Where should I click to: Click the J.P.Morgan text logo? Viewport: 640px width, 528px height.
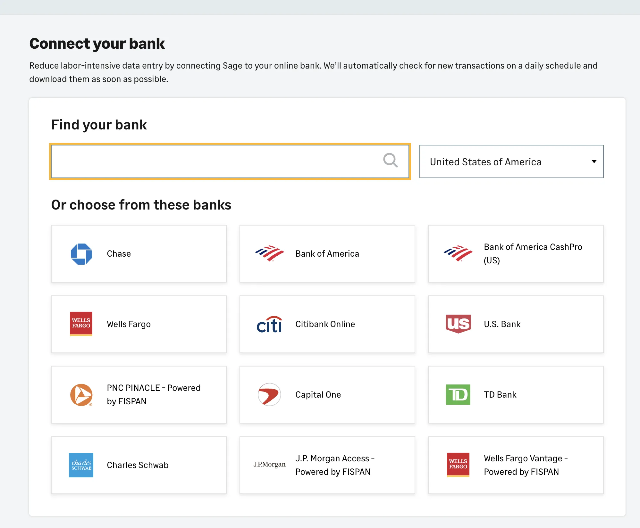[x=269, y=465]
